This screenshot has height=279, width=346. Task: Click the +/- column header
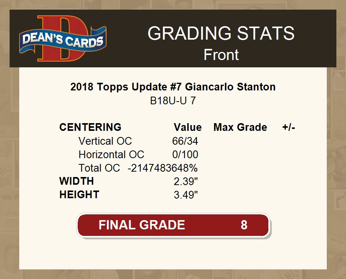coord(288,127)
